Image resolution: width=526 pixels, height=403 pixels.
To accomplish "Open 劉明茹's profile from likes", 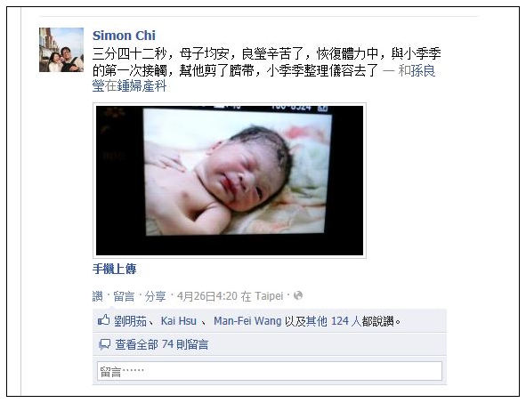I will [x=130, y=321].
